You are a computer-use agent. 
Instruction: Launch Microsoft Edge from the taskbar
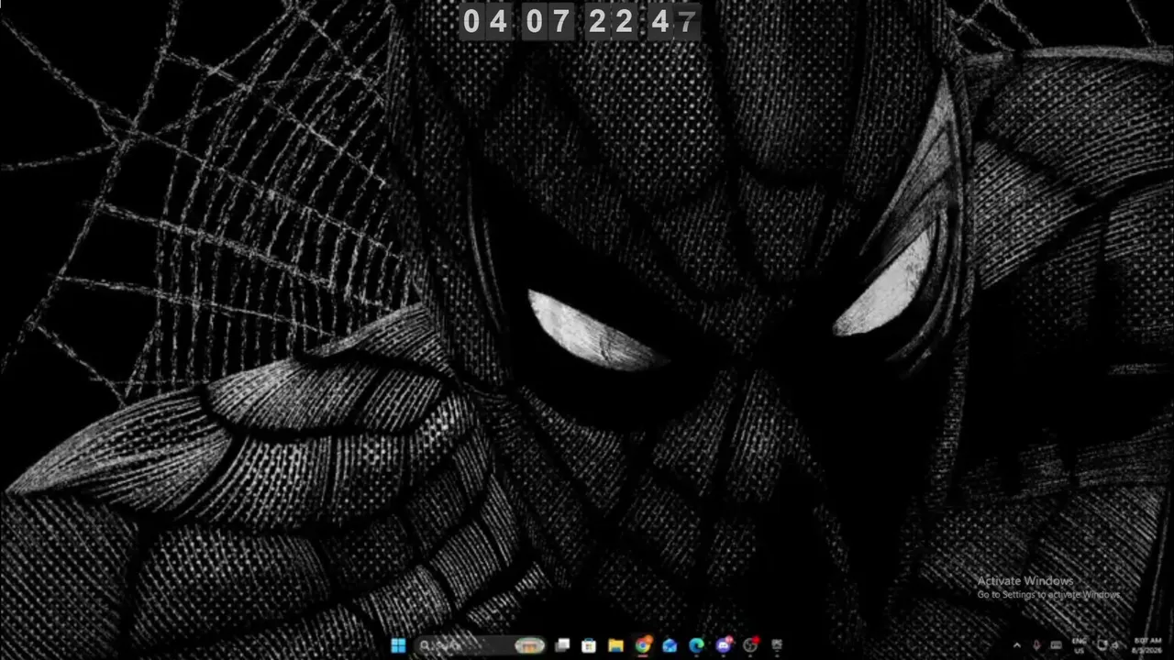pyautogui.click(x=696, y=645)
